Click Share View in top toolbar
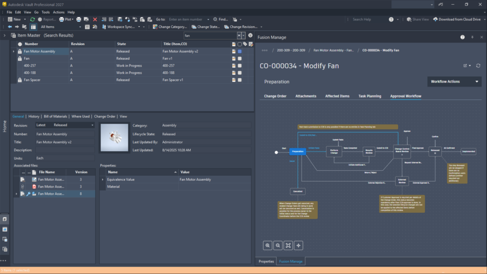487x274 pixels. pyautogui.click(x=418, y=19)
